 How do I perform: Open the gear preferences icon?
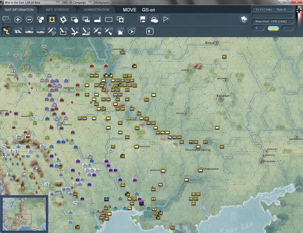[x=63, y=20]
